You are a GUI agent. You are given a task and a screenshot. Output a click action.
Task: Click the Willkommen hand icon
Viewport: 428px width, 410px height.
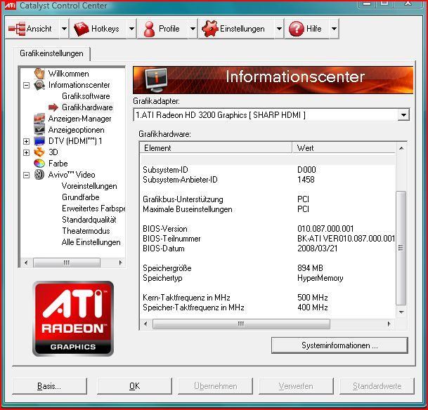[39, 74]
